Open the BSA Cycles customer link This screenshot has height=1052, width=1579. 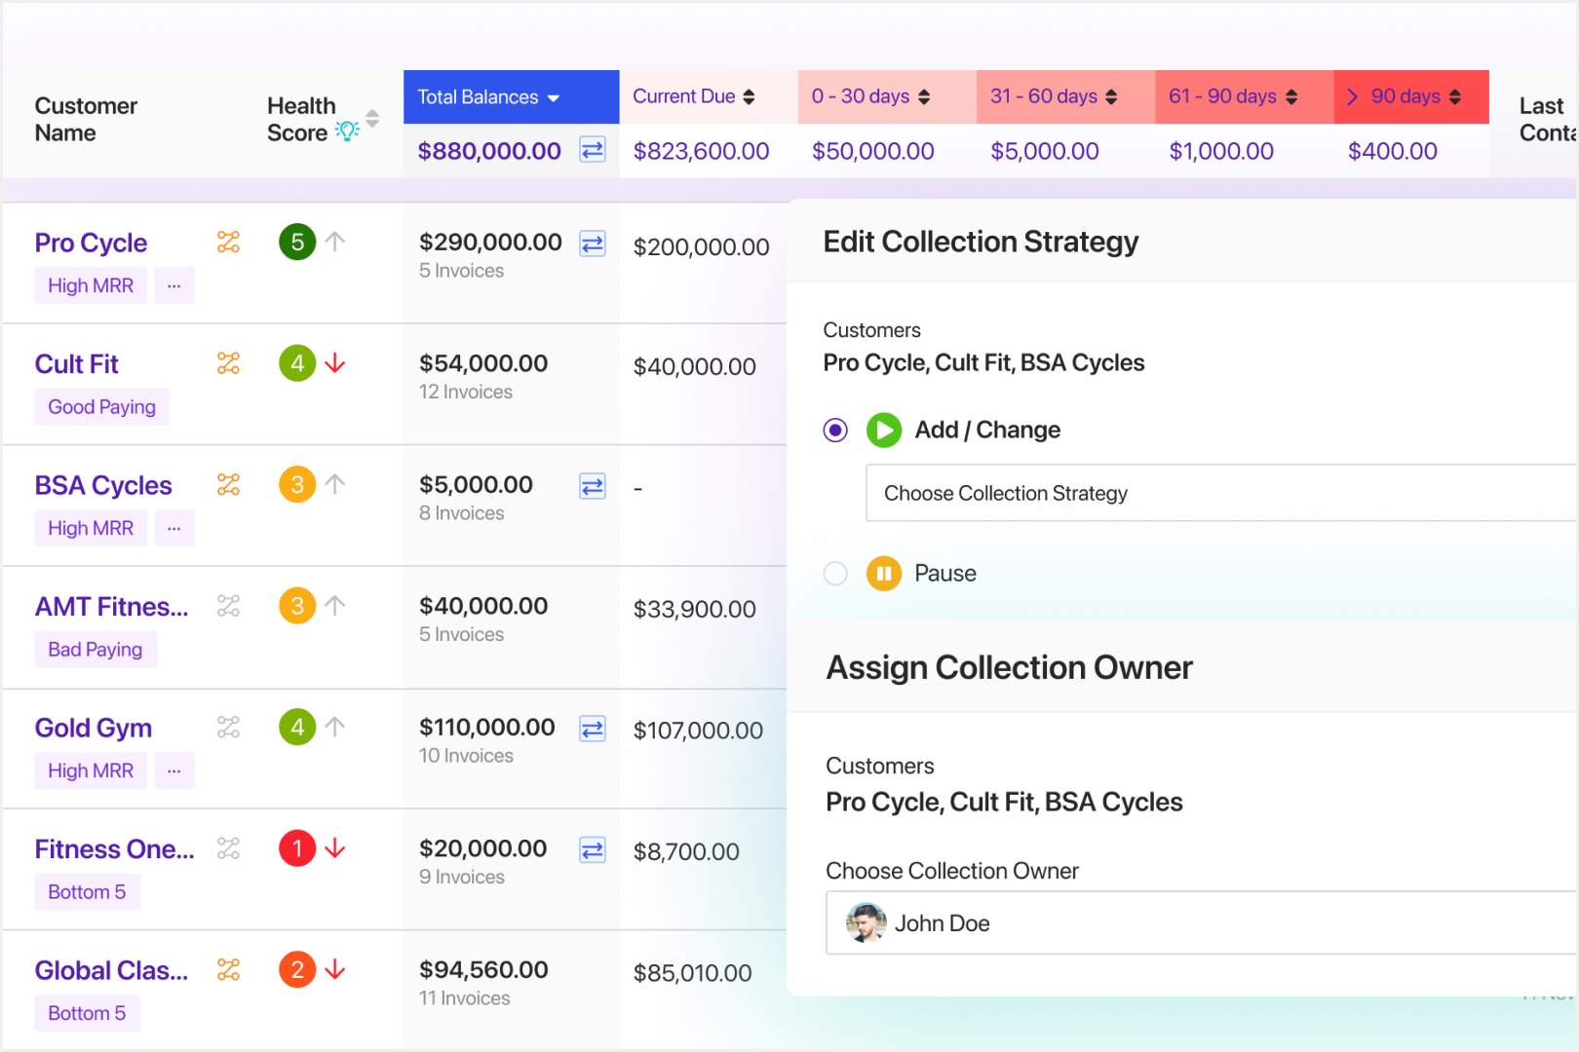(x=103, y=485)
